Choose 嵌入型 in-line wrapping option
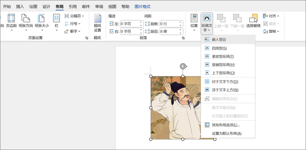 (x=228, y=39)
